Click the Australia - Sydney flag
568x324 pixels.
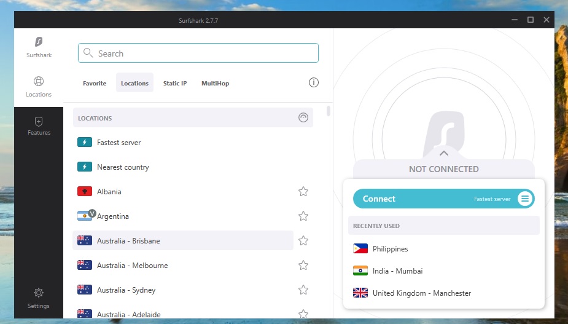point(85,290)
